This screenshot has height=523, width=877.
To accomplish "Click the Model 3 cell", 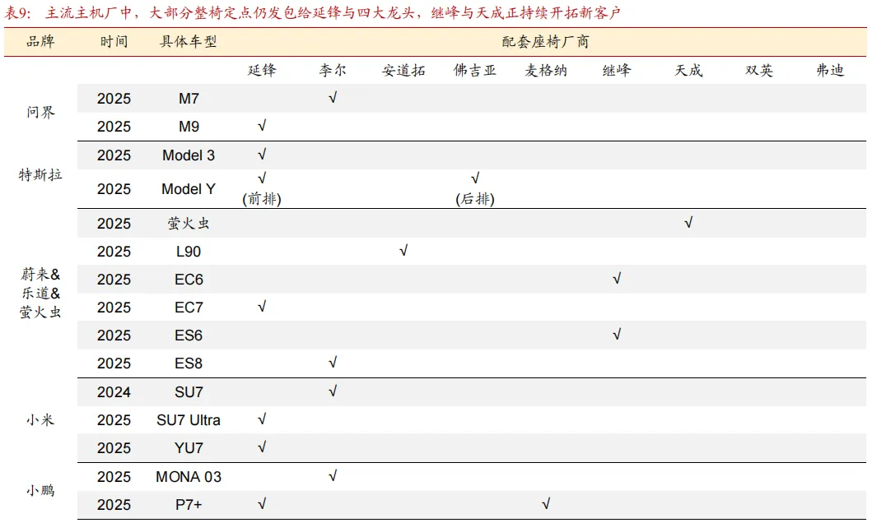I will coord(189,155).
